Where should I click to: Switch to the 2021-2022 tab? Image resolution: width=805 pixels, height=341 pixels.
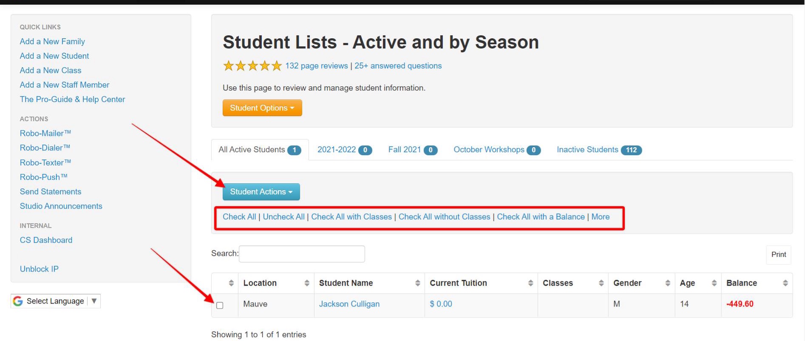[345, 150]
